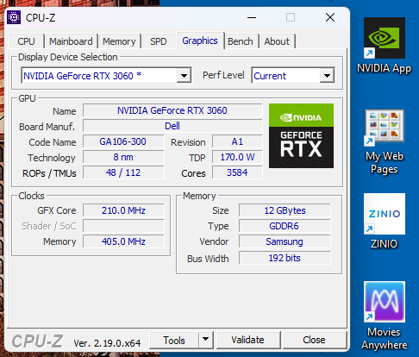Click the Close button at bottom

coord(314,340)
